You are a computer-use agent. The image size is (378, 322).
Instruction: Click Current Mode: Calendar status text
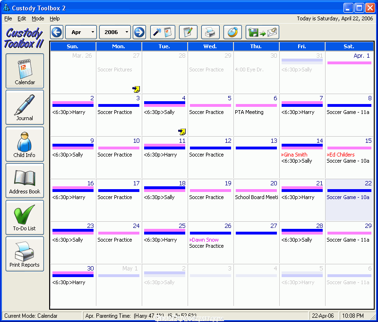[31, 316]
